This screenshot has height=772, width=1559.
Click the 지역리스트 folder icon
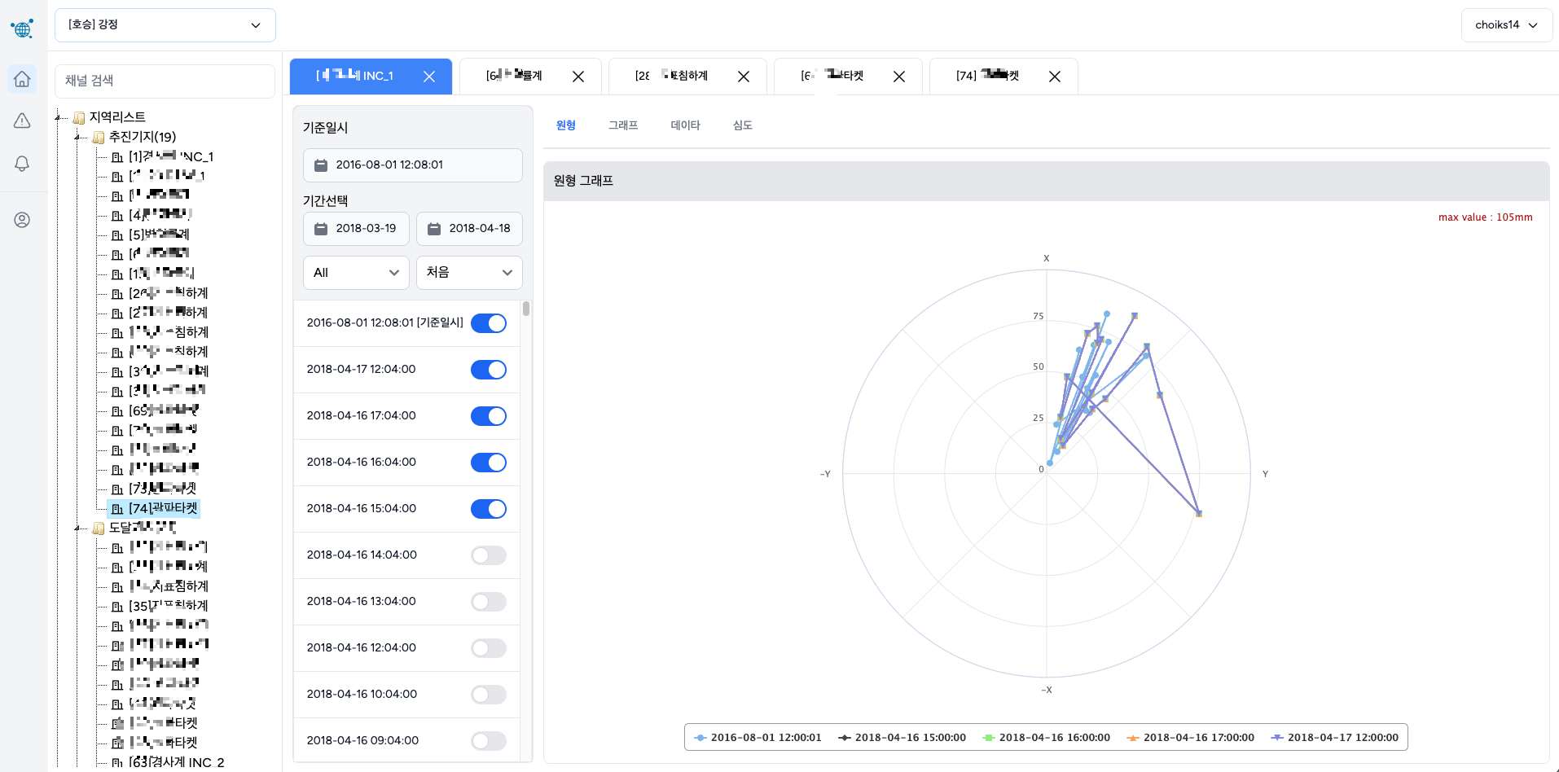pyautogui.click(x=79, y=118)
